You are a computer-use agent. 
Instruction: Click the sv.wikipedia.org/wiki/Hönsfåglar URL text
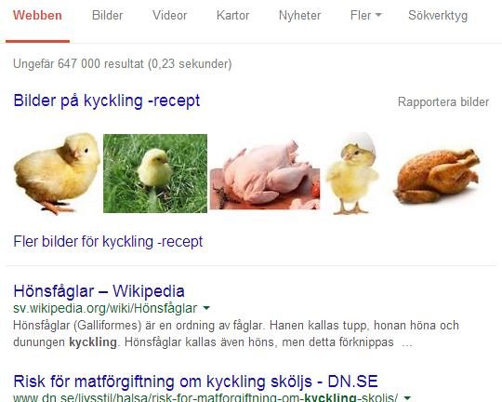(x=105, y=308)
